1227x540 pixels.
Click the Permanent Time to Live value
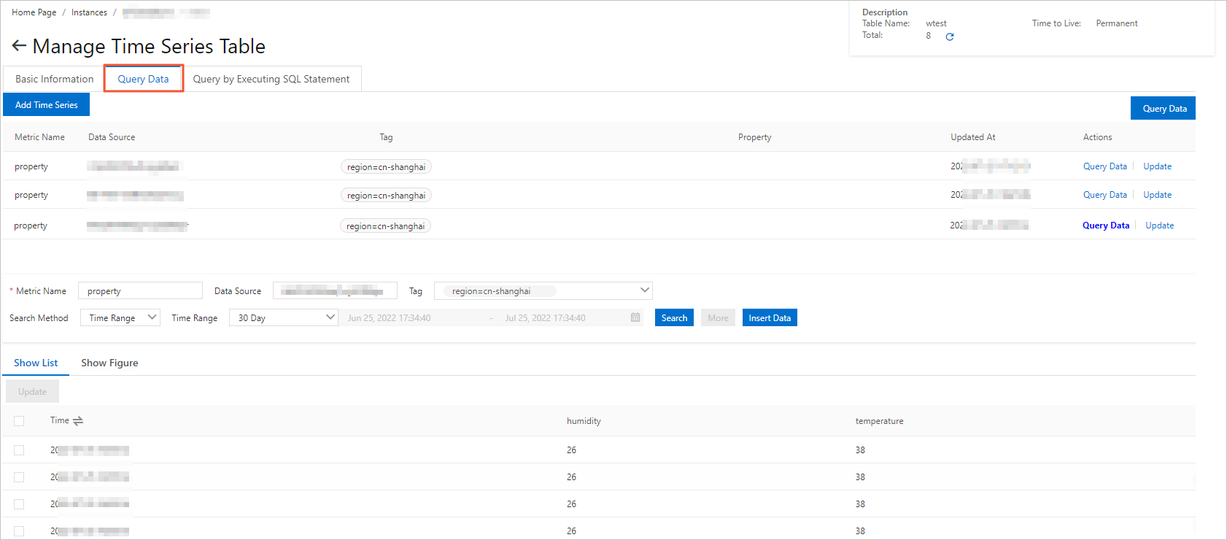pyautogui.click(x=1117, y=23)
